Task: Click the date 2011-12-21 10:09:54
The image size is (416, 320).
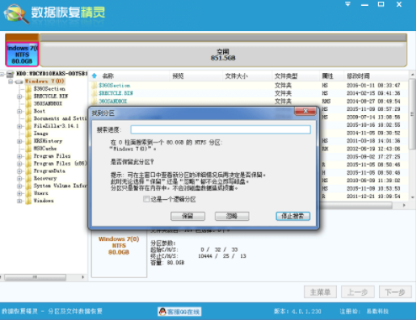Action: [x=373, y=197]
